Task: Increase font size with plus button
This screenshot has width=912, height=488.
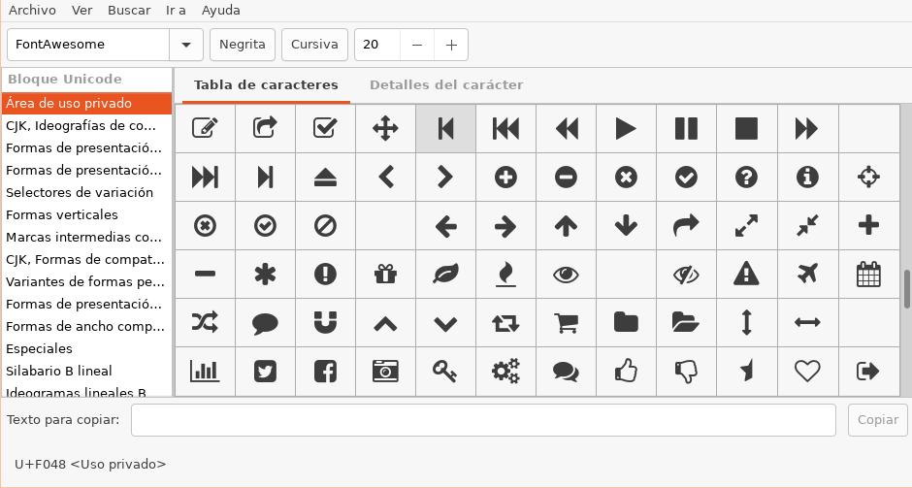Action: tap(451, 45)
